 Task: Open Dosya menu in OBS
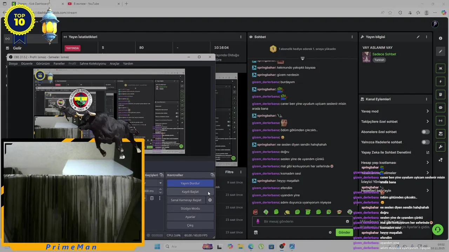coord(13,64)
